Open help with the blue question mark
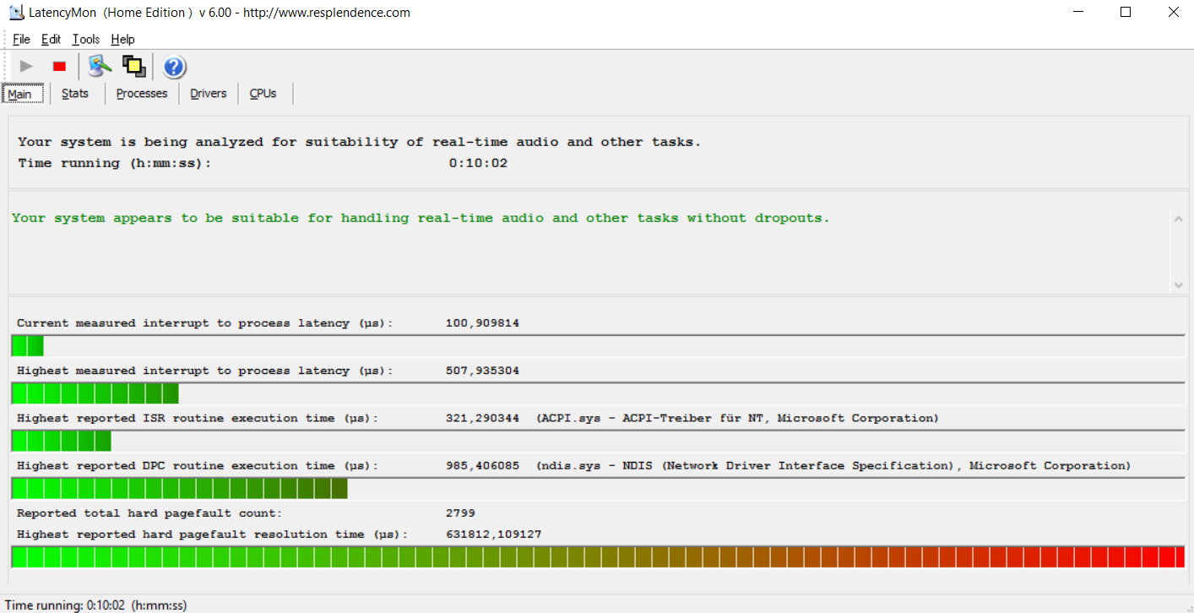Screen dimensions: 1194x613 pyautogui.click(x=174, y=67)
